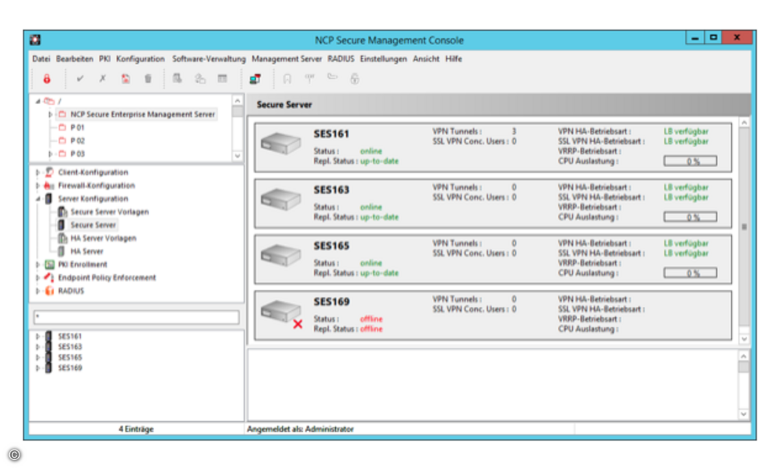781x469 pixels.
Task: Expand the Firewall-Konfiguration node
Action: click(x=38, y=186)
